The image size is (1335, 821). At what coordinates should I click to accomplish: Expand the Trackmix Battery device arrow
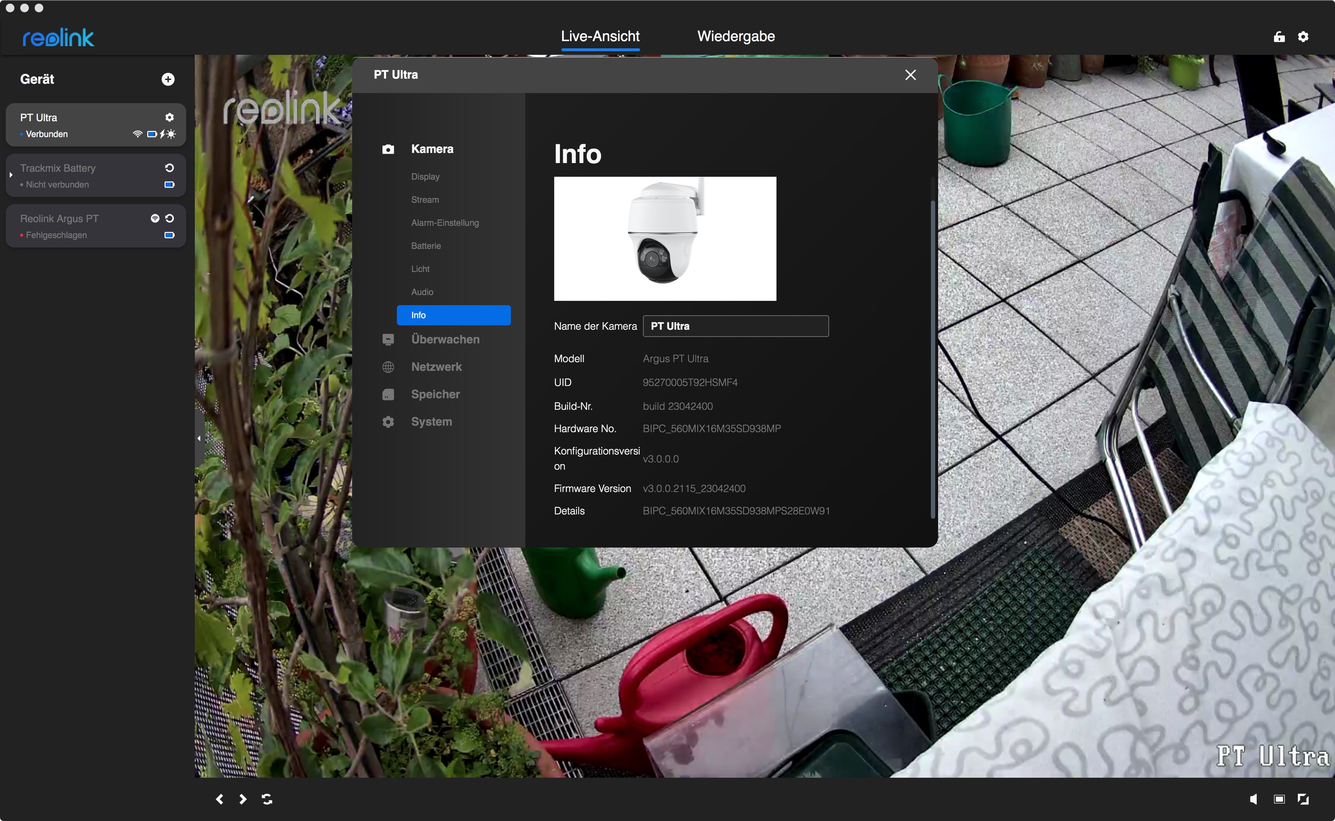11,175
